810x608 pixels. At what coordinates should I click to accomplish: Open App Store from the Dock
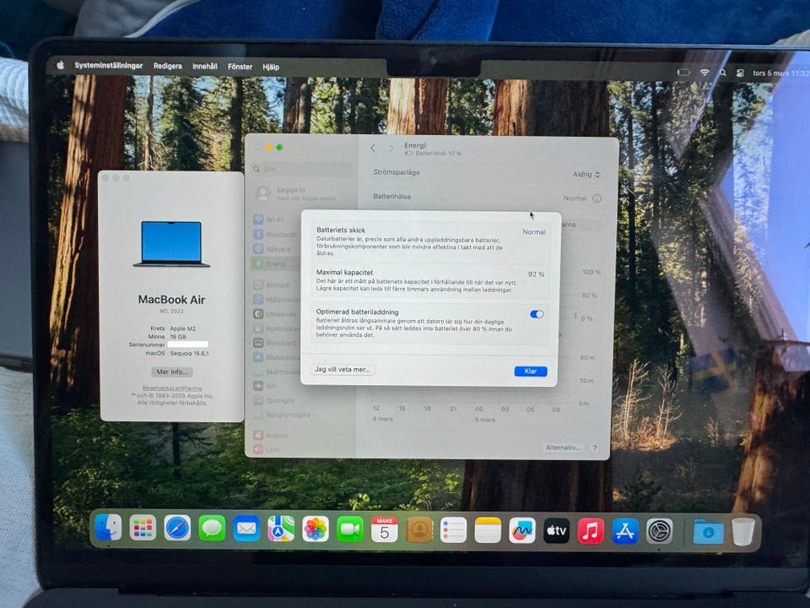click(x=625, y=531)
